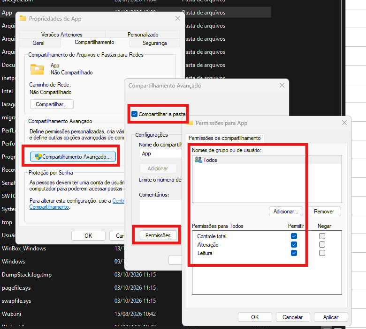This screenshot has height=329, width=366.
Task: Click the Leitura permission label
Action: coord(205,253)
